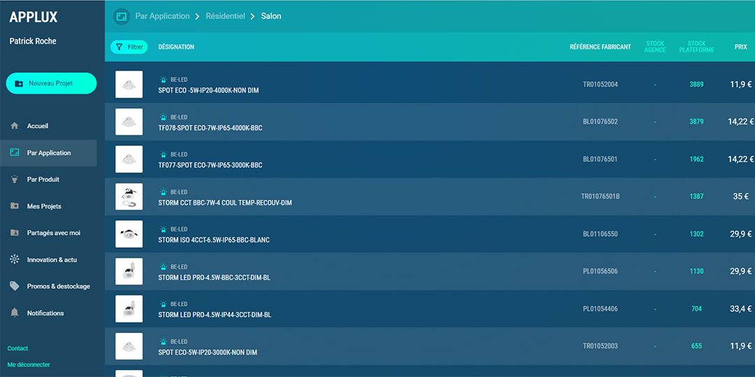The width and height of the screenshot is (755, 377).
Task: Open Notifications page
Action: coord(48,313)
